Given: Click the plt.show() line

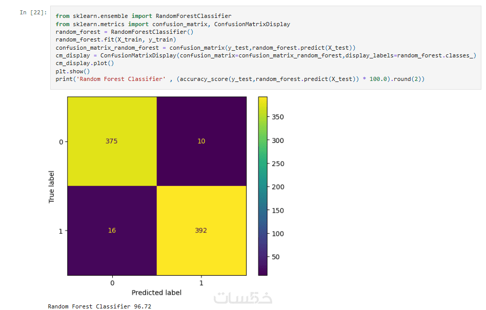Looking at the screenshot, I should tap(73, 71).
